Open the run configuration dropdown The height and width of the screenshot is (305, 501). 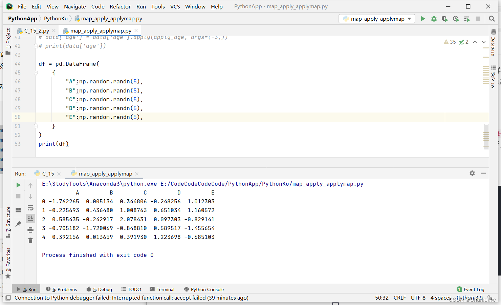[377, 19]
